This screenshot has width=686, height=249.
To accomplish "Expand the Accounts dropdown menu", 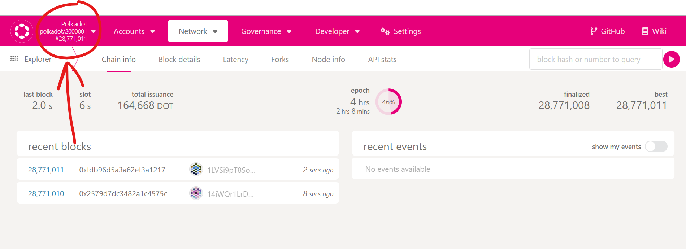I will [134, 31].
